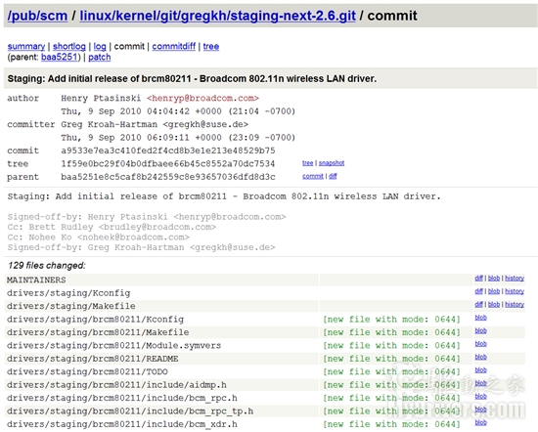The image size is (538, 432).
Task: Click the MAINTAINERS file name
Action: tap(36, 281)
